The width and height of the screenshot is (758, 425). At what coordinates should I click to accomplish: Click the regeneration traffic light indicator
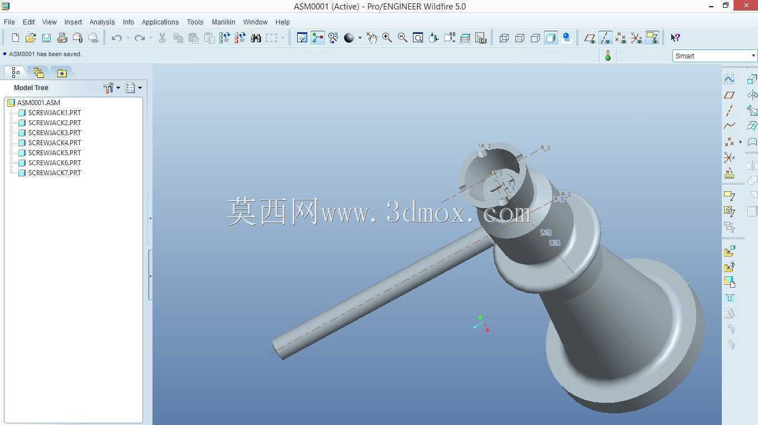click(x=608, y=56)
